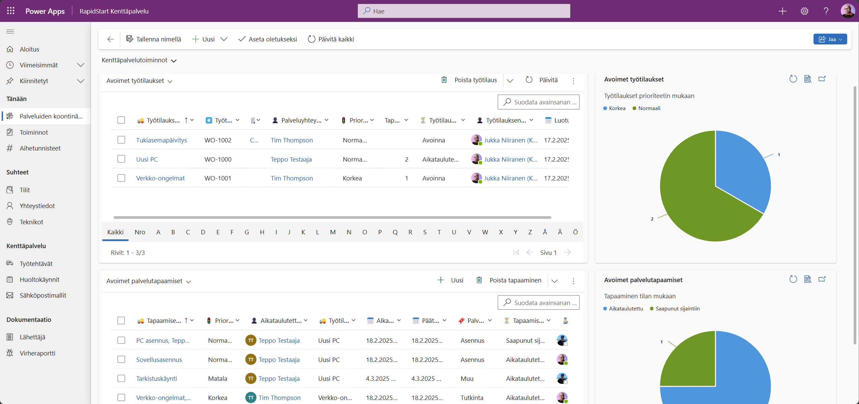Viewport: 859px width, 404px height.
Task: Open Tilit from the left sidebar
Action: click(25, 190)
